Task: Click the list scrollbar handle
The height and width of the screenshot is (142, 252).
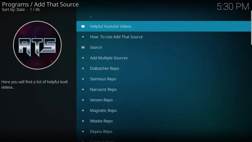Action: (251, 28)
